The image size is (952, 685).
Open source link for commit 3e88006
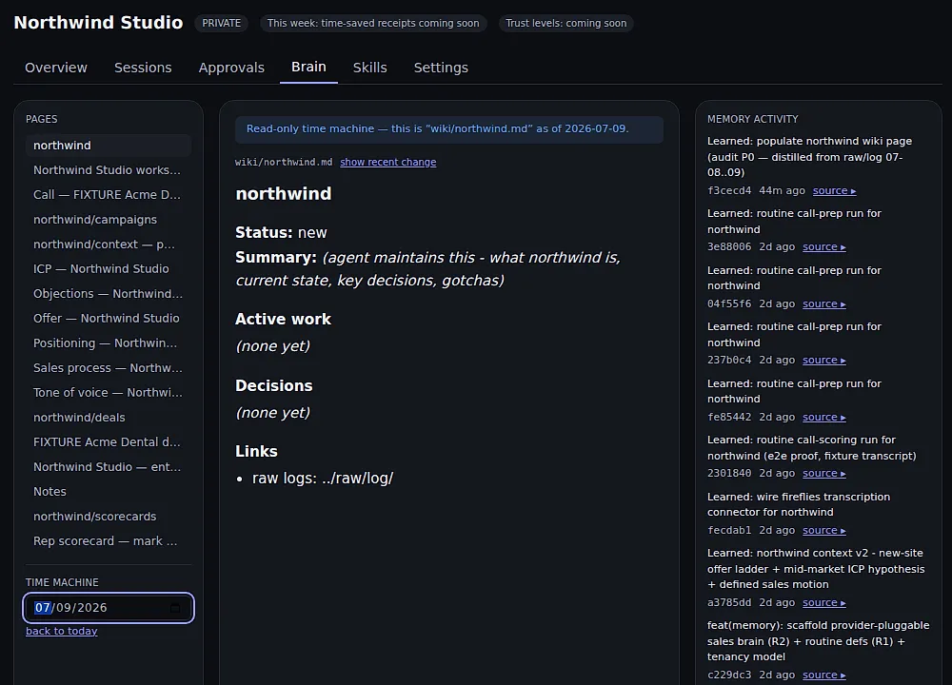[x=823, y=247]
